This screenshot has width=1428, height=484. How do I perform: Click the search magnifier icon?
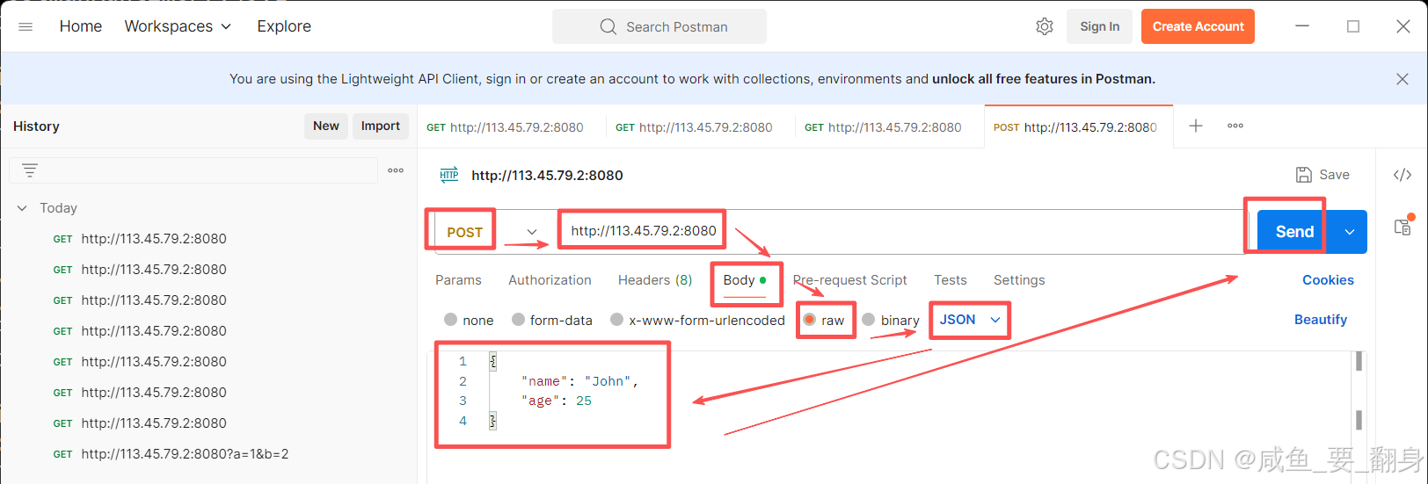[608, 26]
